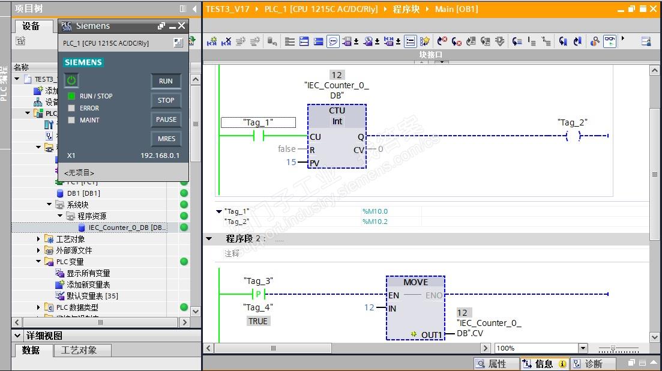Click the Open all networks icon

(x=304, y=41)
